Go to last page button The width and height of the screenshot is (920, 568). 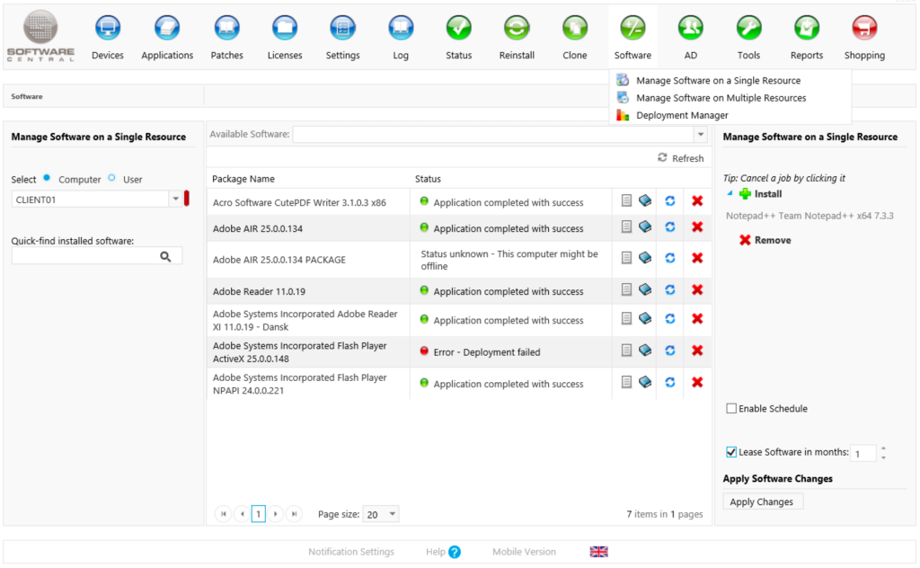click(x=294, y=514)
